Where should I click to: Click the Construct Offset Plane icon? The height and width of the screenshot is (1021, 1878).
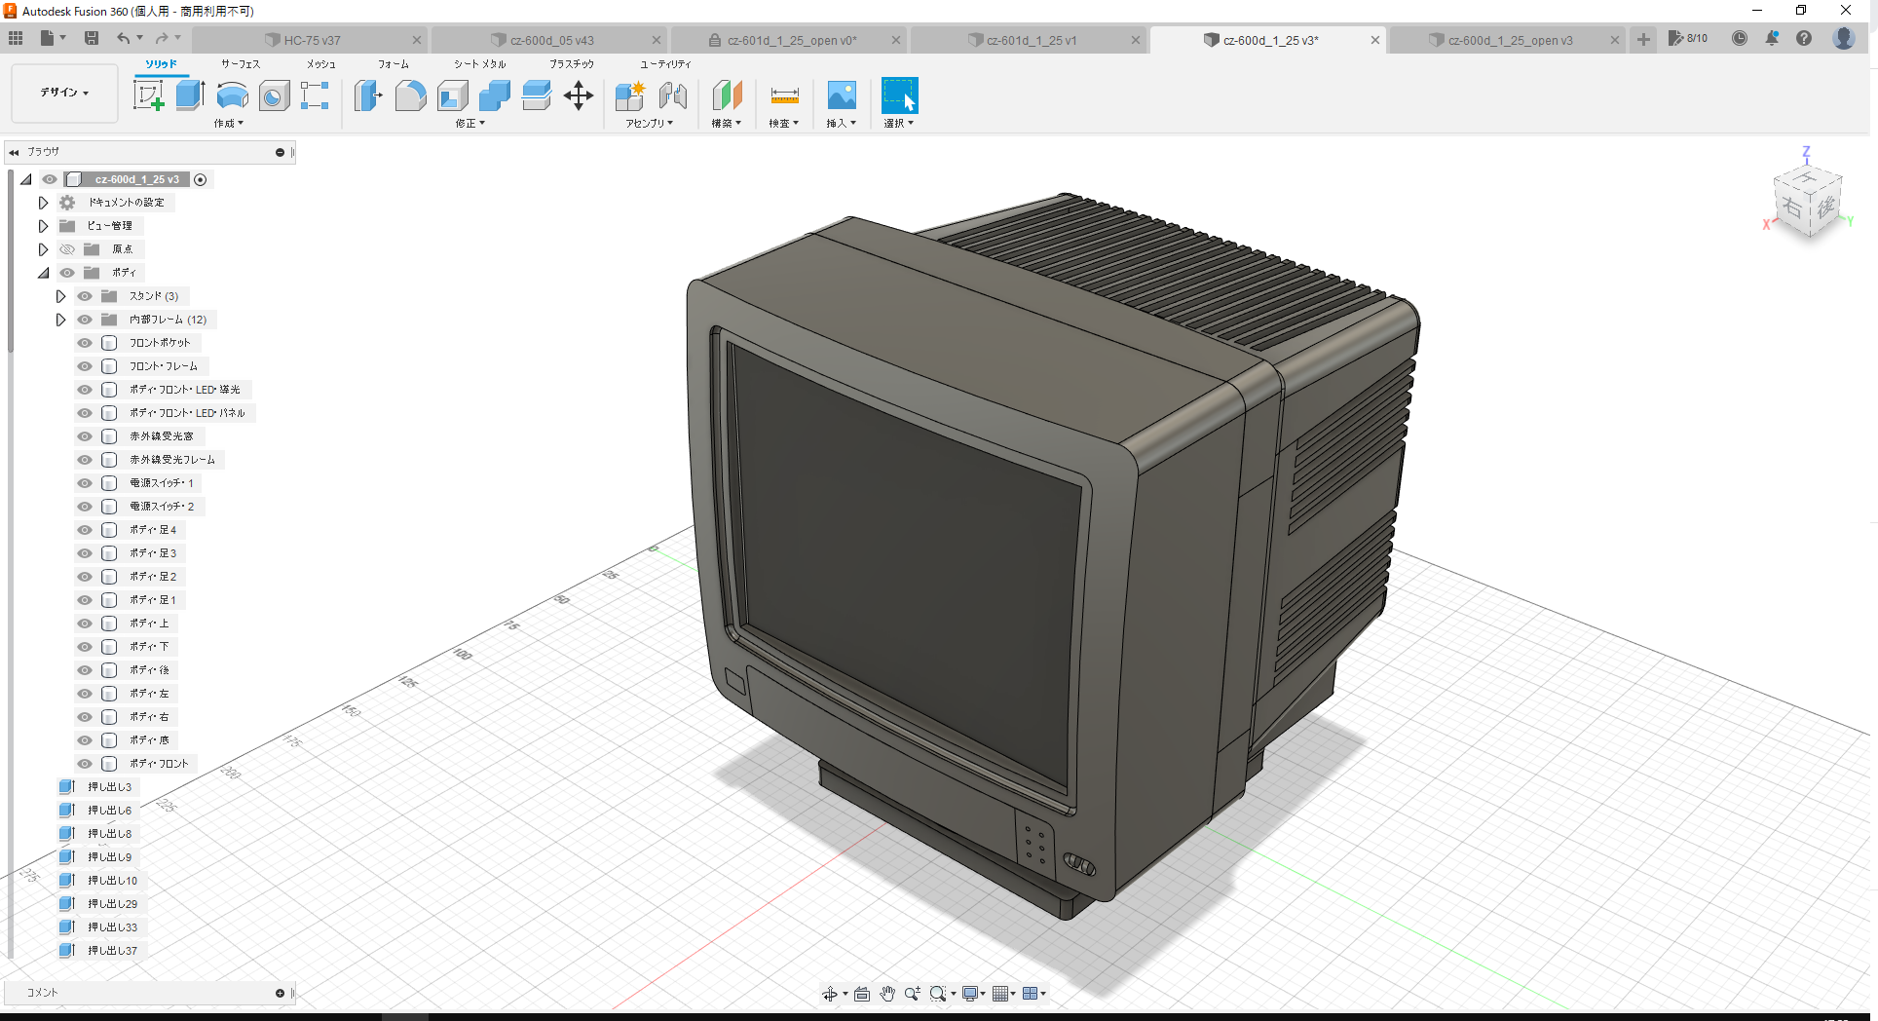tap(726, 95)
